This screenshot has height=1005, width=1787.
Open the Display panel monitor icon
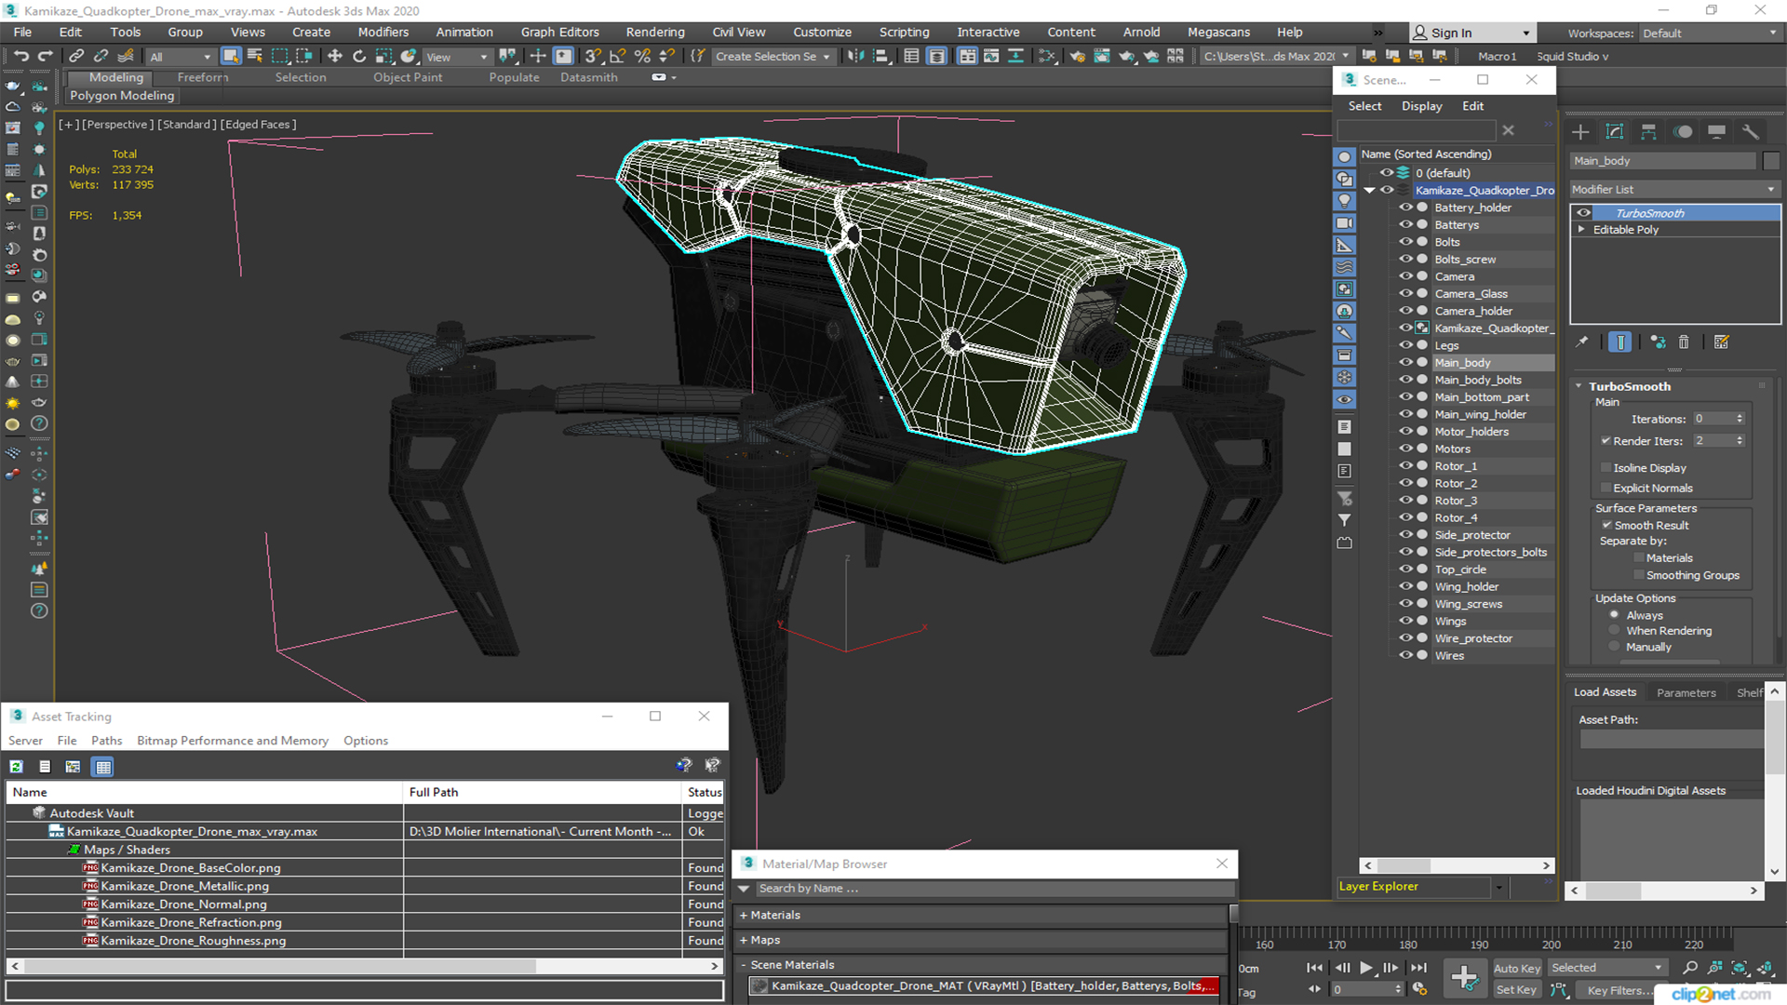coord(1716,132)
